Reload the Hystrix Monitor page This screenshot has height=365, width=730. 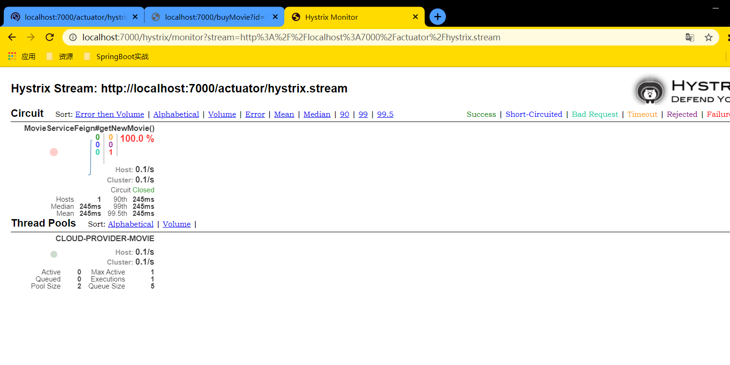coord(50,38)
